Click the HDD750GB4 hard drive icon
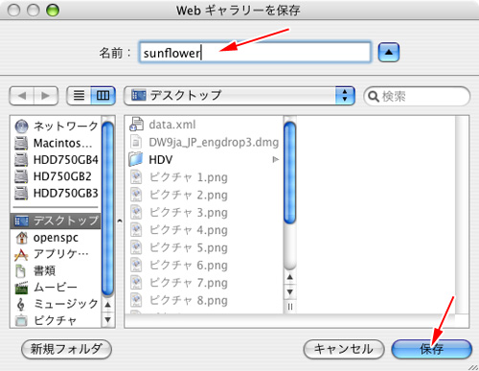 click(x=21, y=160)
